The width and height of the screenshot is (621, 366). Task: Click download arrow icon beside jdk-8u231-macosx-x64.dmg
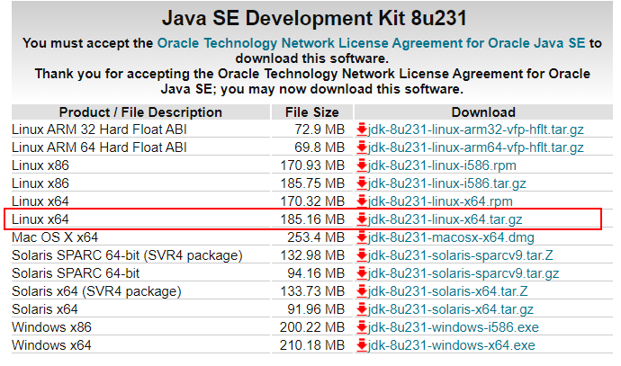[362, 237]
